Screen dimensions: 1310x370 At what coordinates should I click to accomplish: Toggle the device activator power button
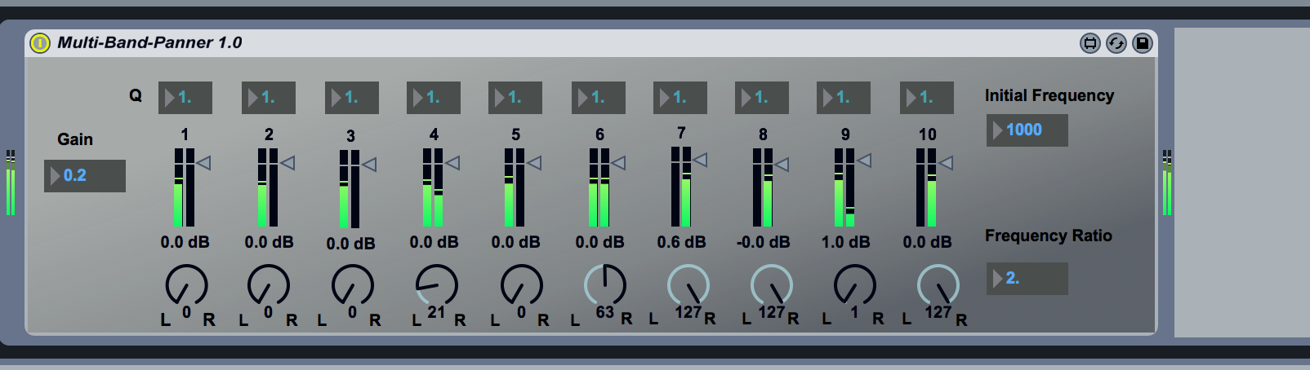pyautogui.click(x=39, y=43)
